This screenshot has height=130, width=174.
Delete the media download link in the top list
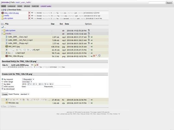tap(29, 16)
